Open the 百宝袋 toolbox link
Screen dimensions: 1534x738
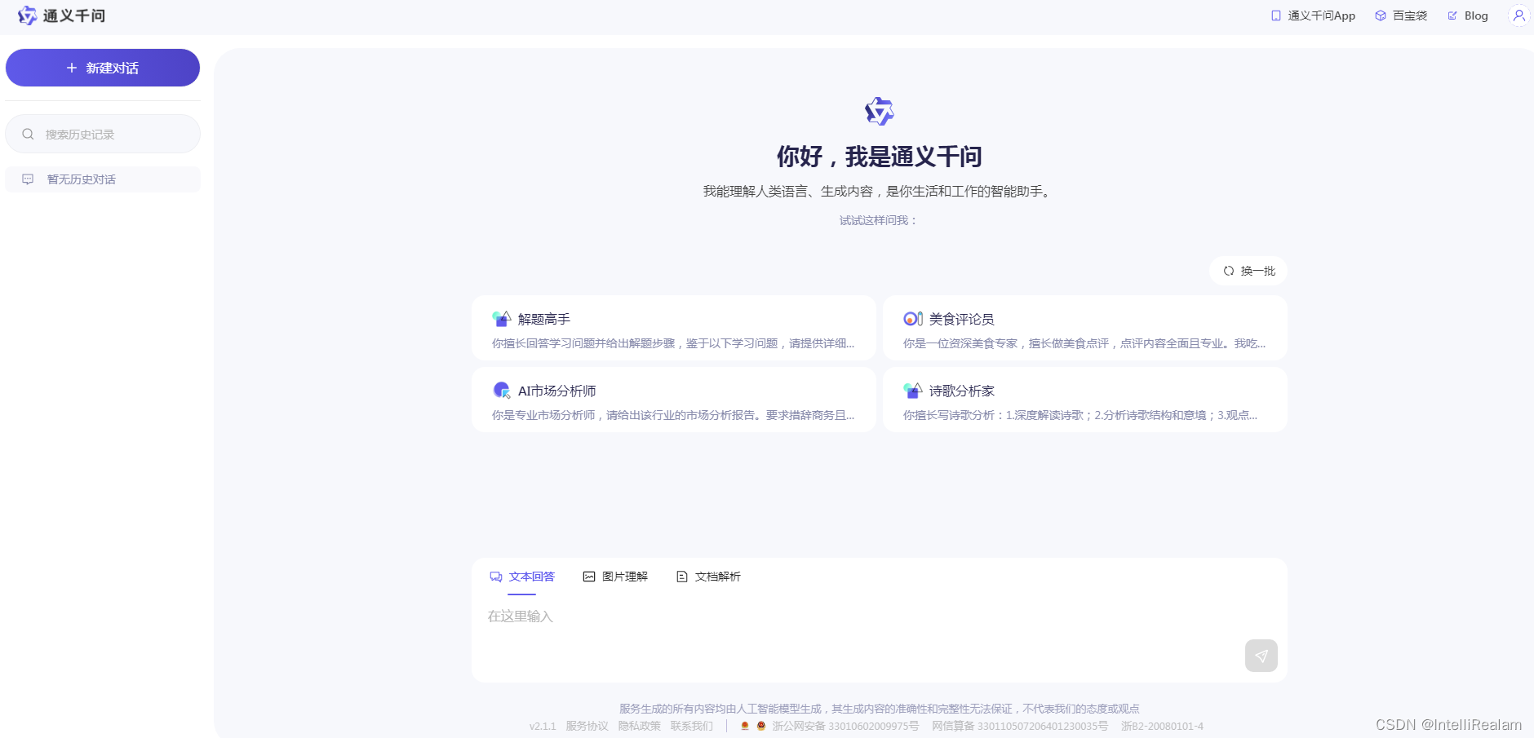click(x=1401, y=15)
